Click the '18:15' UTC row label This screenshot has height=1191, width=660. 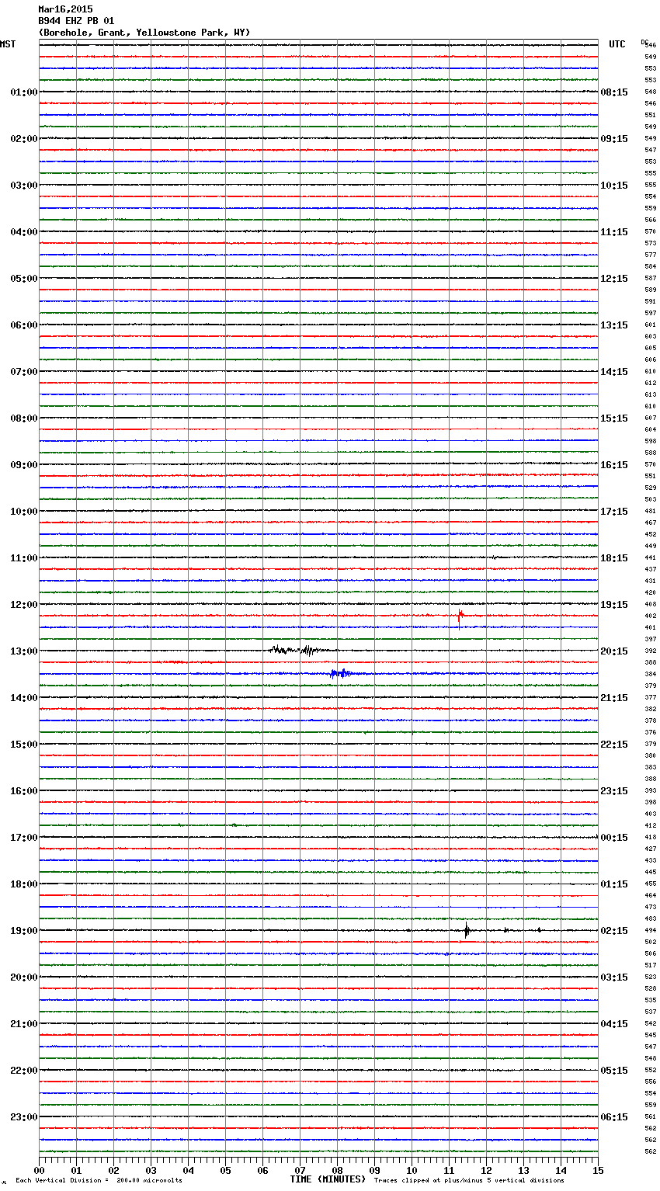point(614,558)
